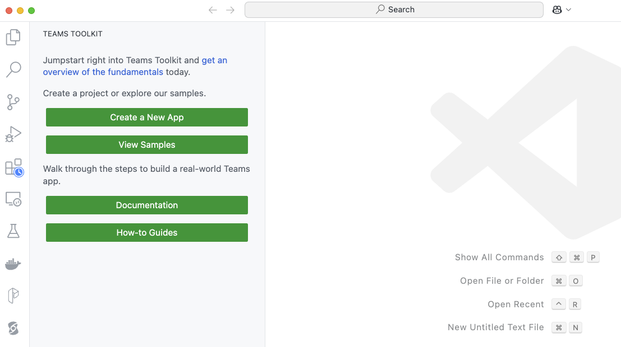Image resolution: width=621 pixels, height=347 pixels.
Task: Go back with left arrow
Action: pyautogui.click(x=213, y=10)
